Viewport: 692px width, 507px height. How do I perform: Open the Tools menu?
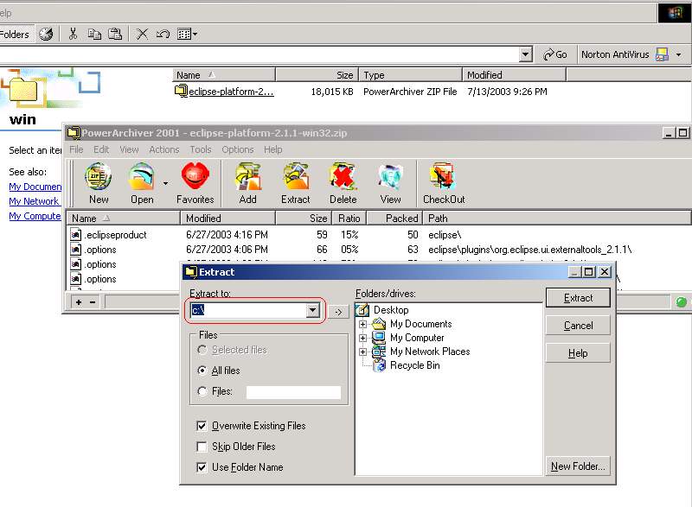point(201,149)
